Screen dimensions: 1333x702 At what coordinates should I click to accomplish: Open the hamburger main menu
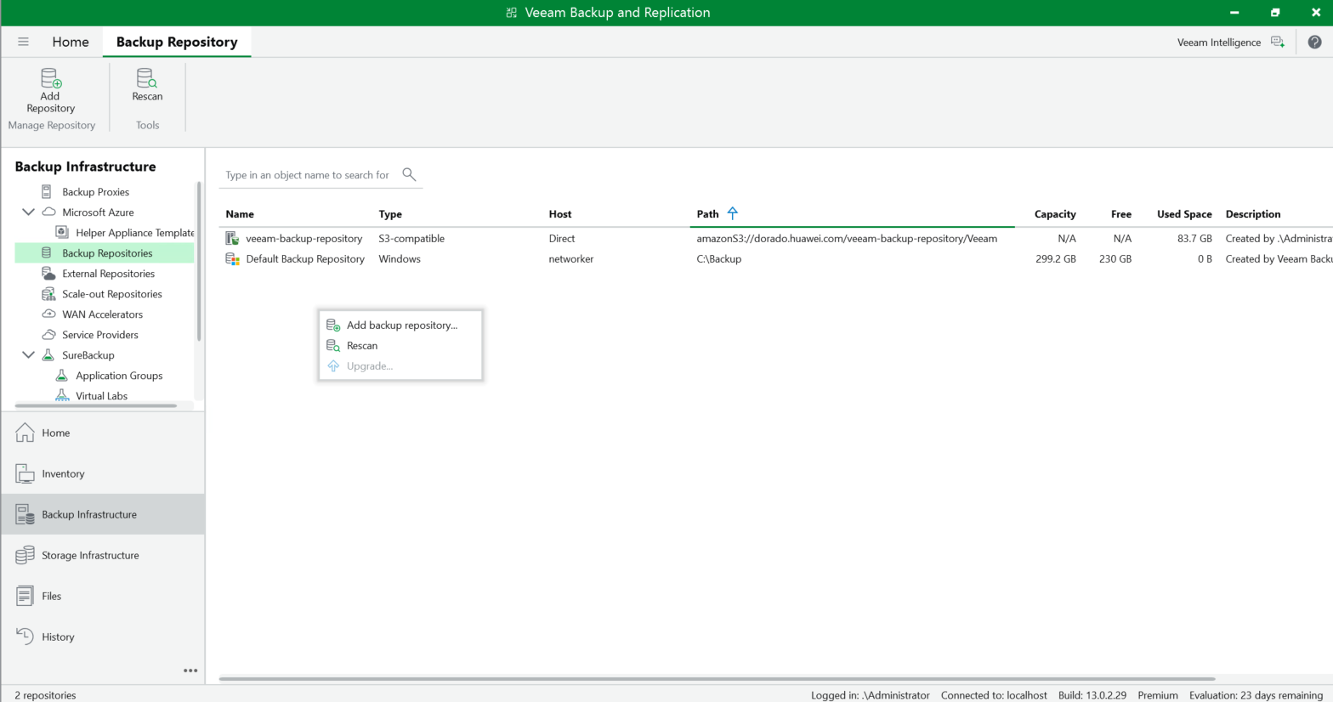23,42
